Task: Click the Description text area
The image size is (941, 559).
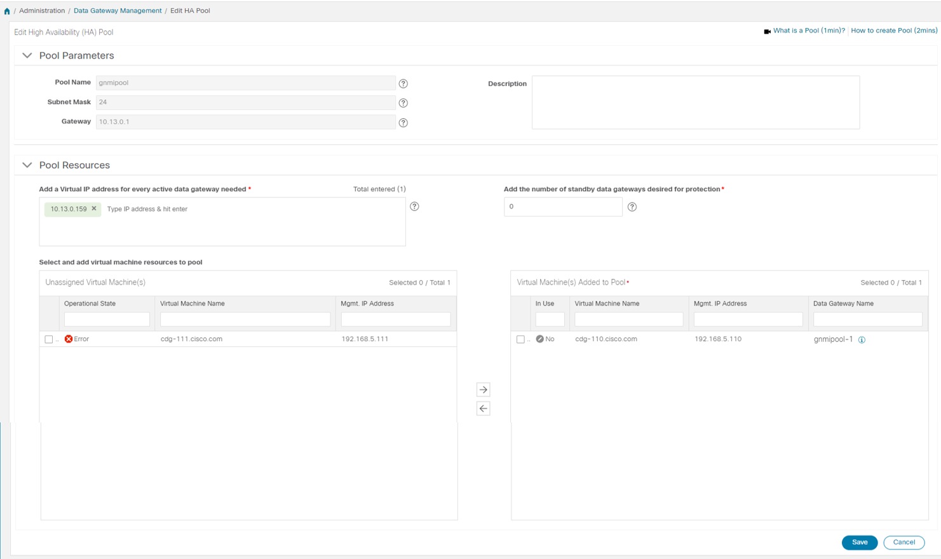Action: pos(695,102)
